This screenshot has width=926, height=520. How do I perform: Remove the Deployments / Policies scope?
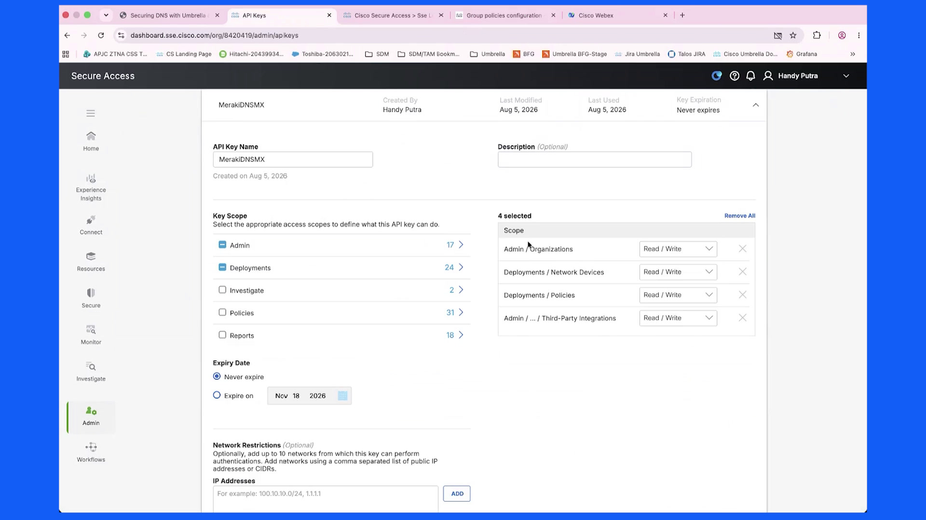(743, 295)
